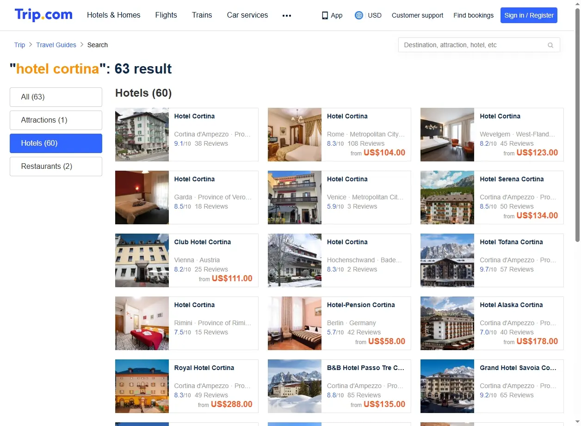Click the US$134.00 price
Viewport: 581px width, 426px height.
pyautogui.click(x=537, y=216)
